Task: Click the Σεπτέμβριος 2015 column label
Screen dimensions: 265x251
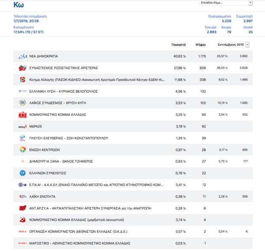Action: [231, 44]
